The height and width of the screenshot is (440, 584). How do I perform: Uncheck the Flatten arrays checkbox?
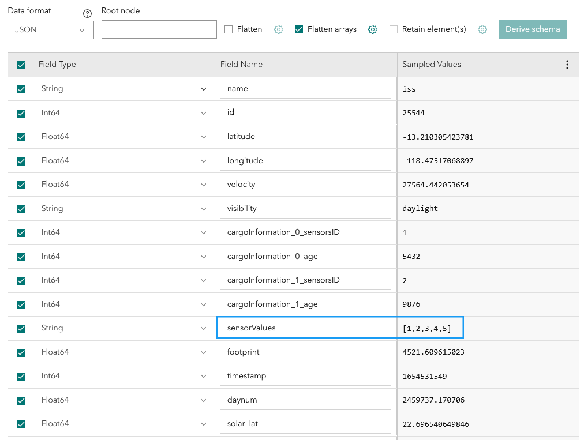point(299,29)
